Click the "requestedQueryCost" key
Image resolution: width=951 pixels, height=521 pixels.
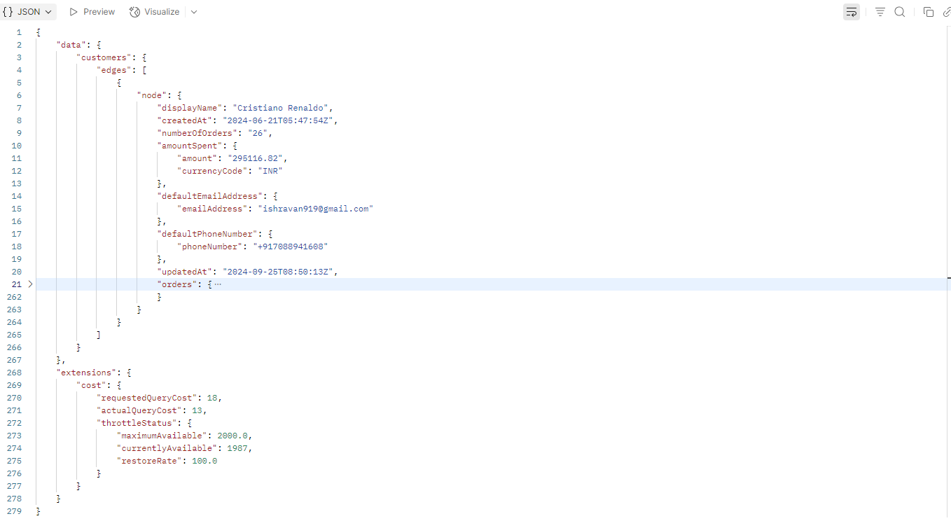tap(147, 398)
